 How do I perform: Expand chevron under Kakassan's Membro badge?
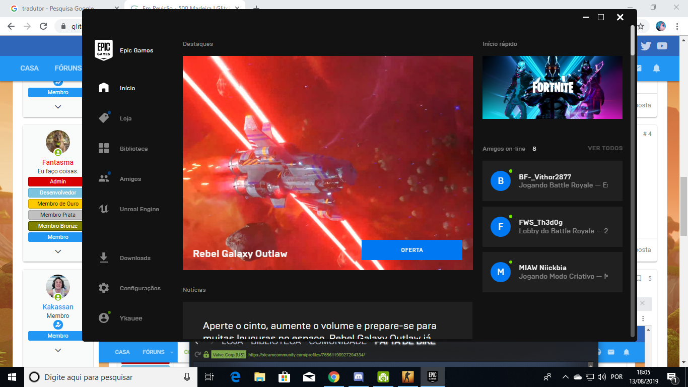click(58, 350)
